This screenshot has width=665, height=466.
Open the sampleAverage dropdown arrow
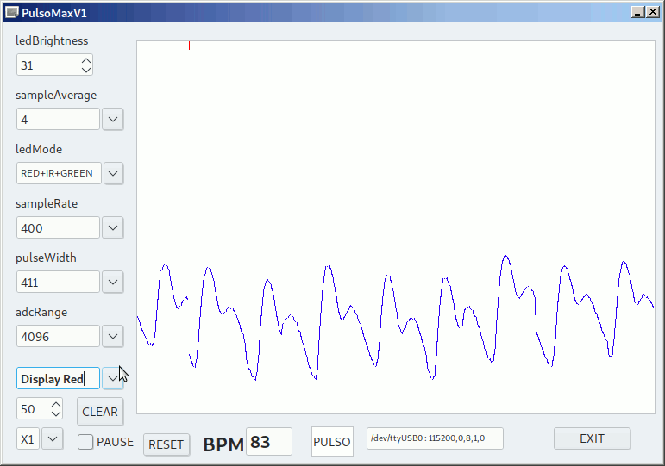pos(113,119)
